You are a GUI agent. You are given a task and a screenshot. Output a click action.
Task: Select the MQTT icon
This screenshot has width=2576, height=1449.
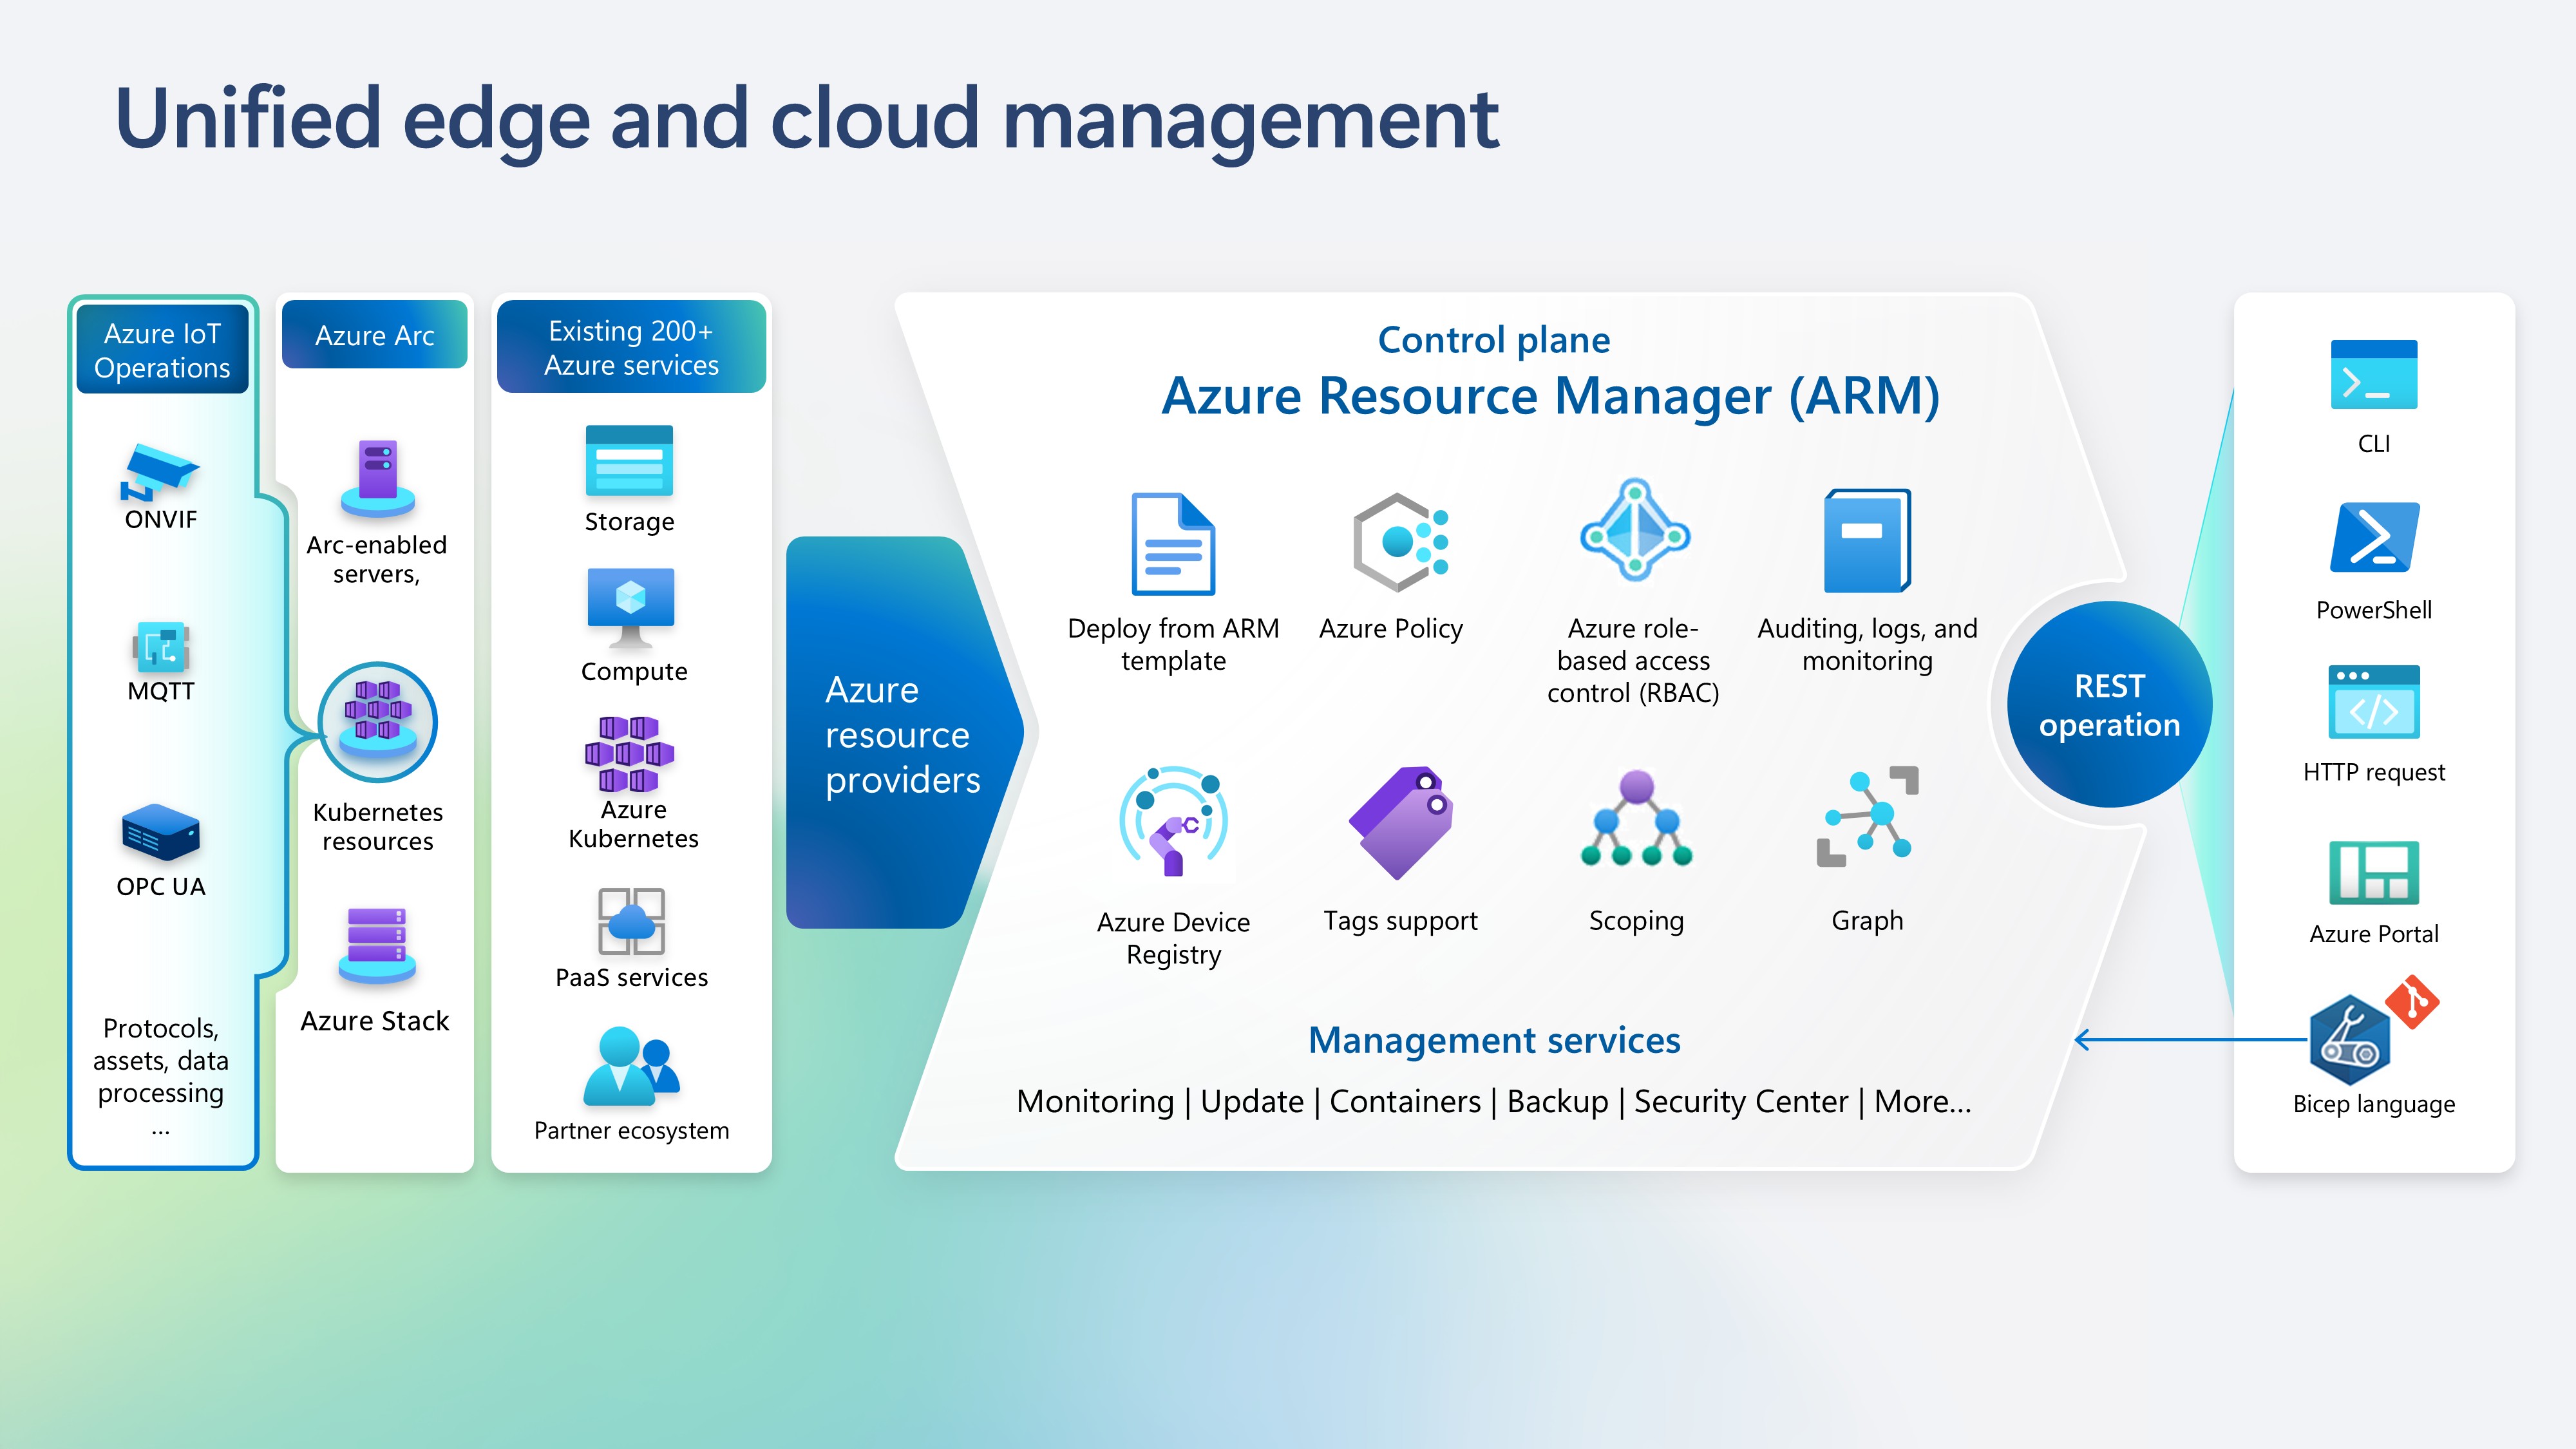(x=161, y=647)
